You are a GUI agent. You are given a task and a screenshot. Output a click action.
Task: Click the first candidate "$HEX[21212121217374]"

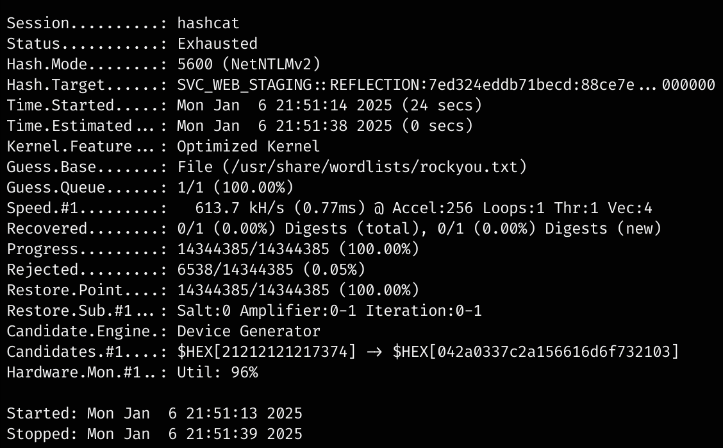(266, 352)
